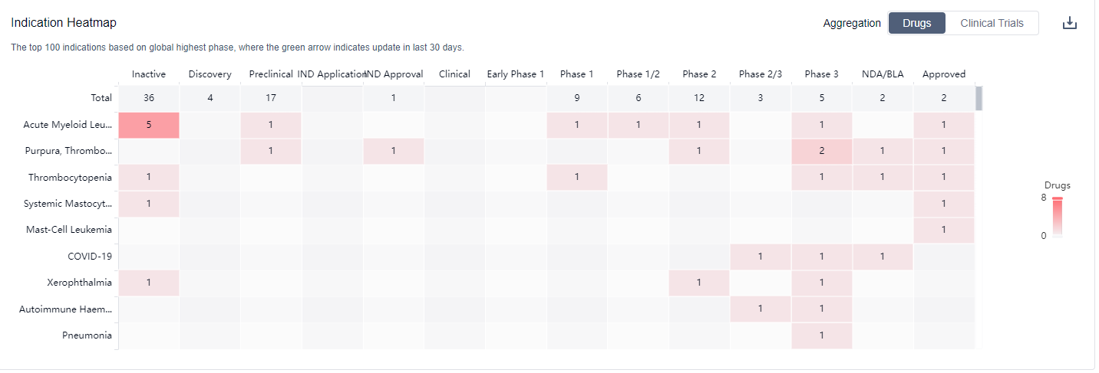Viewport: 1099px width, 373px height.
Task: Click Total Preclinical count 17
Action: [270, 98]
